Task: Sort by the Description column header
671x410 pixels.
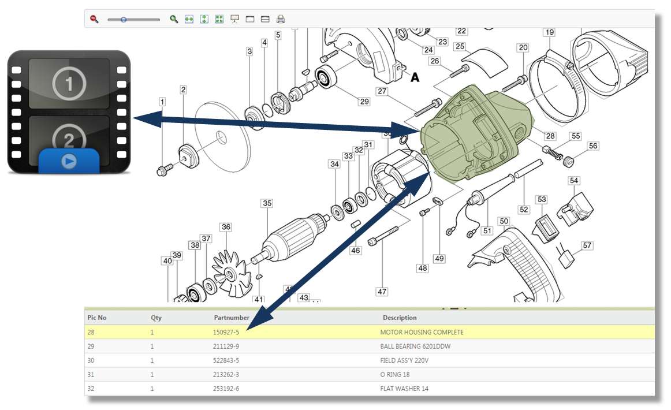Action: pos(399,318)
